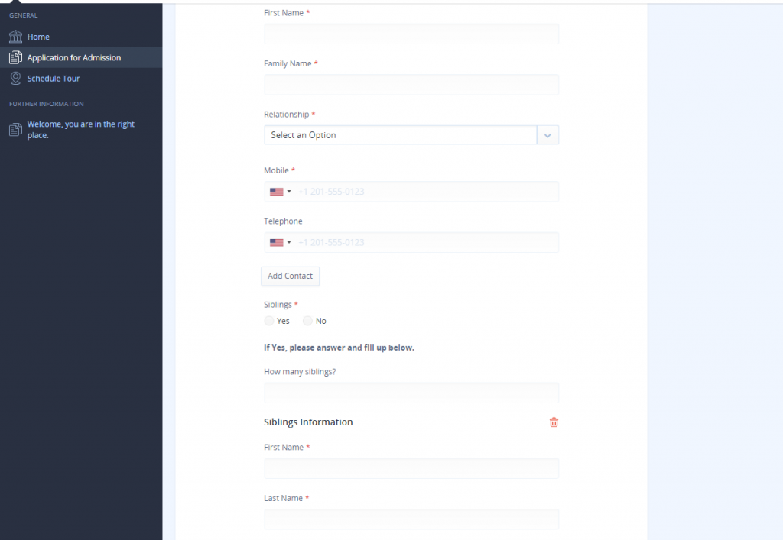
Task: Focus the contact First Name input field
Action: pos(411,34)
